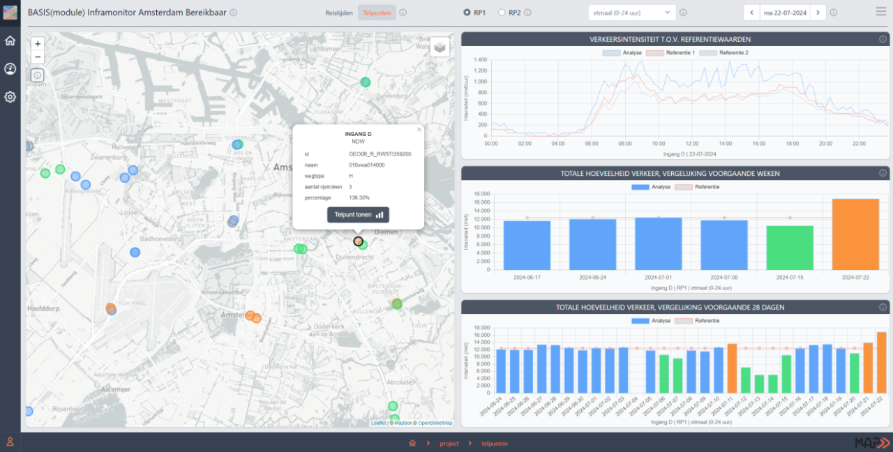Click the previous-date chevron beside the datepicker
The width and height of the screenshot is (893, 452).
point(751,12)
